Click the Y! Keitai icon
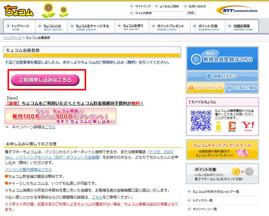Viewport: 269px width, 216px height. click(248, 126)
